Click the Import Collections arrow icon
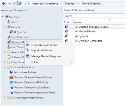The image size is (126, 106). tap(28, 50)
